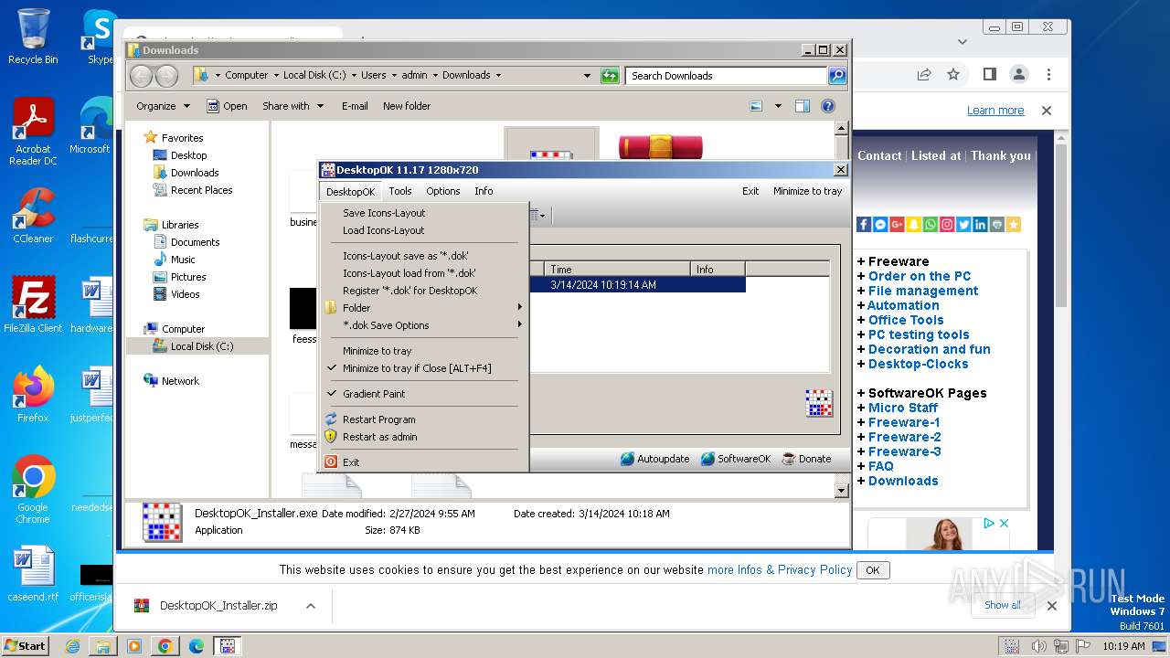Click the SoftwareOK globe button
Screen dimensions: 1170x658
tap(736, 459)
